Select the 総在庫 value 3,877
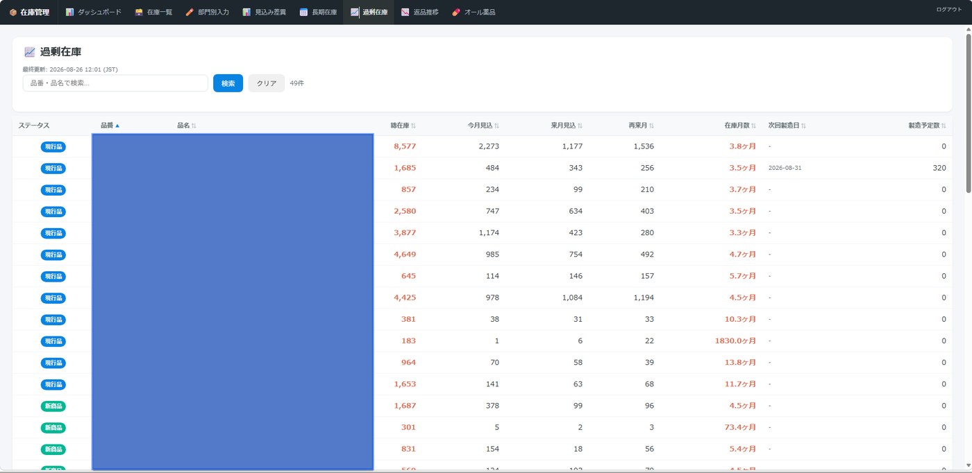Screen dimensions: 972x473 (405, 233)
